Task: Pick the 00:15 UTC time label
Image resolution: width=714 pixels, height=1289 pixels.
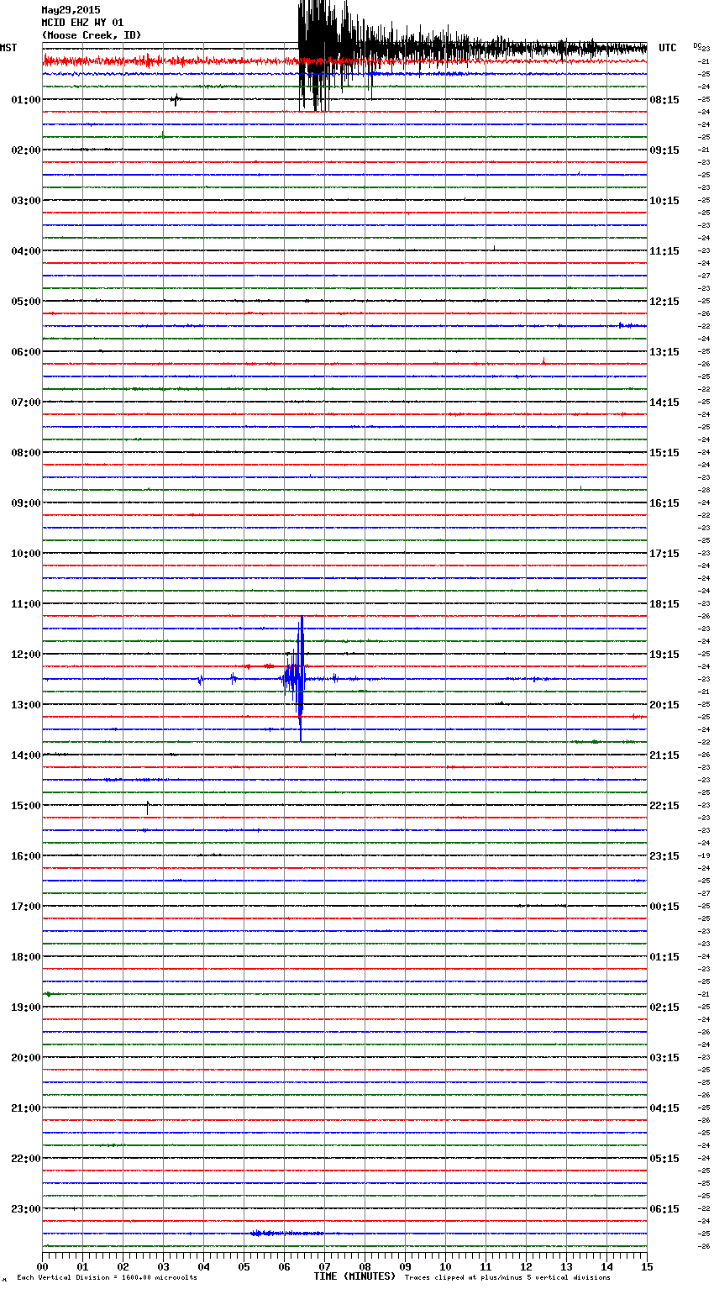Action: coord(664,907)
